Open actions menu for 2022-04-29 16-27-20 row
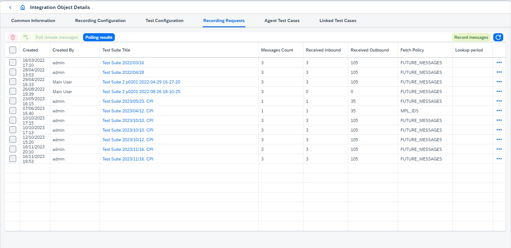This screenshot has height=248, width=511. pyautogui.click(x=499, y=82)
